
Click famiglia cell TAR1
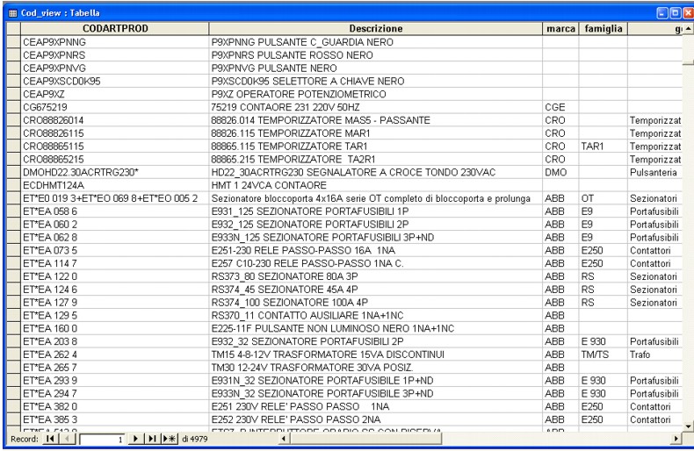click(604, 147)
